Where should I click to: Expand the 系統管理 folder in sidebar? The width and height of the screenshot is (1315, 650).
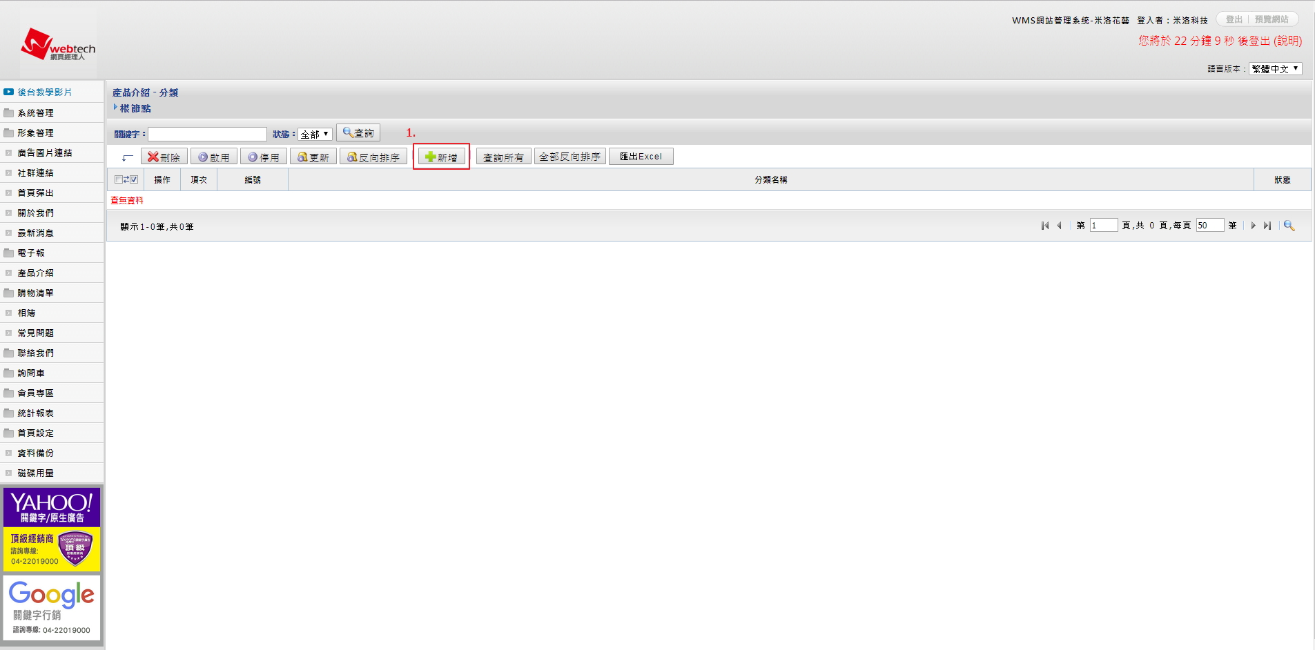[35, 112]
